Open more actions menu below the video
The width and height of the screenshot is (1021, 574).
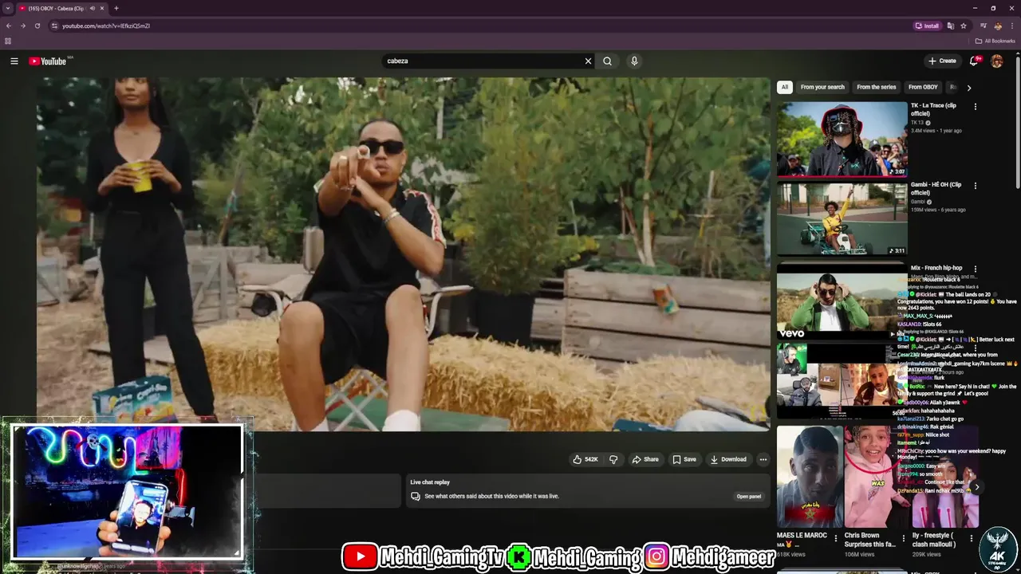point(763,459)
